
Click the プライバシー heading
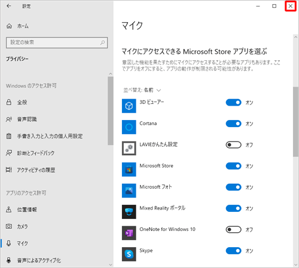(17, 59)
